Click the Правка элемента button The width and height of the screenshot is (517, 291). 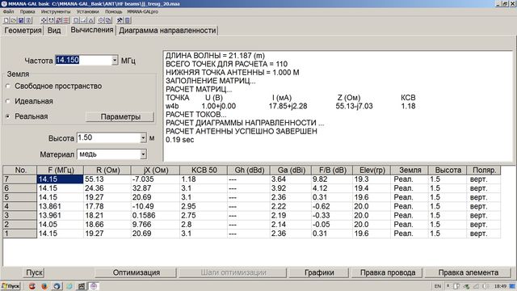coord(469,272)
